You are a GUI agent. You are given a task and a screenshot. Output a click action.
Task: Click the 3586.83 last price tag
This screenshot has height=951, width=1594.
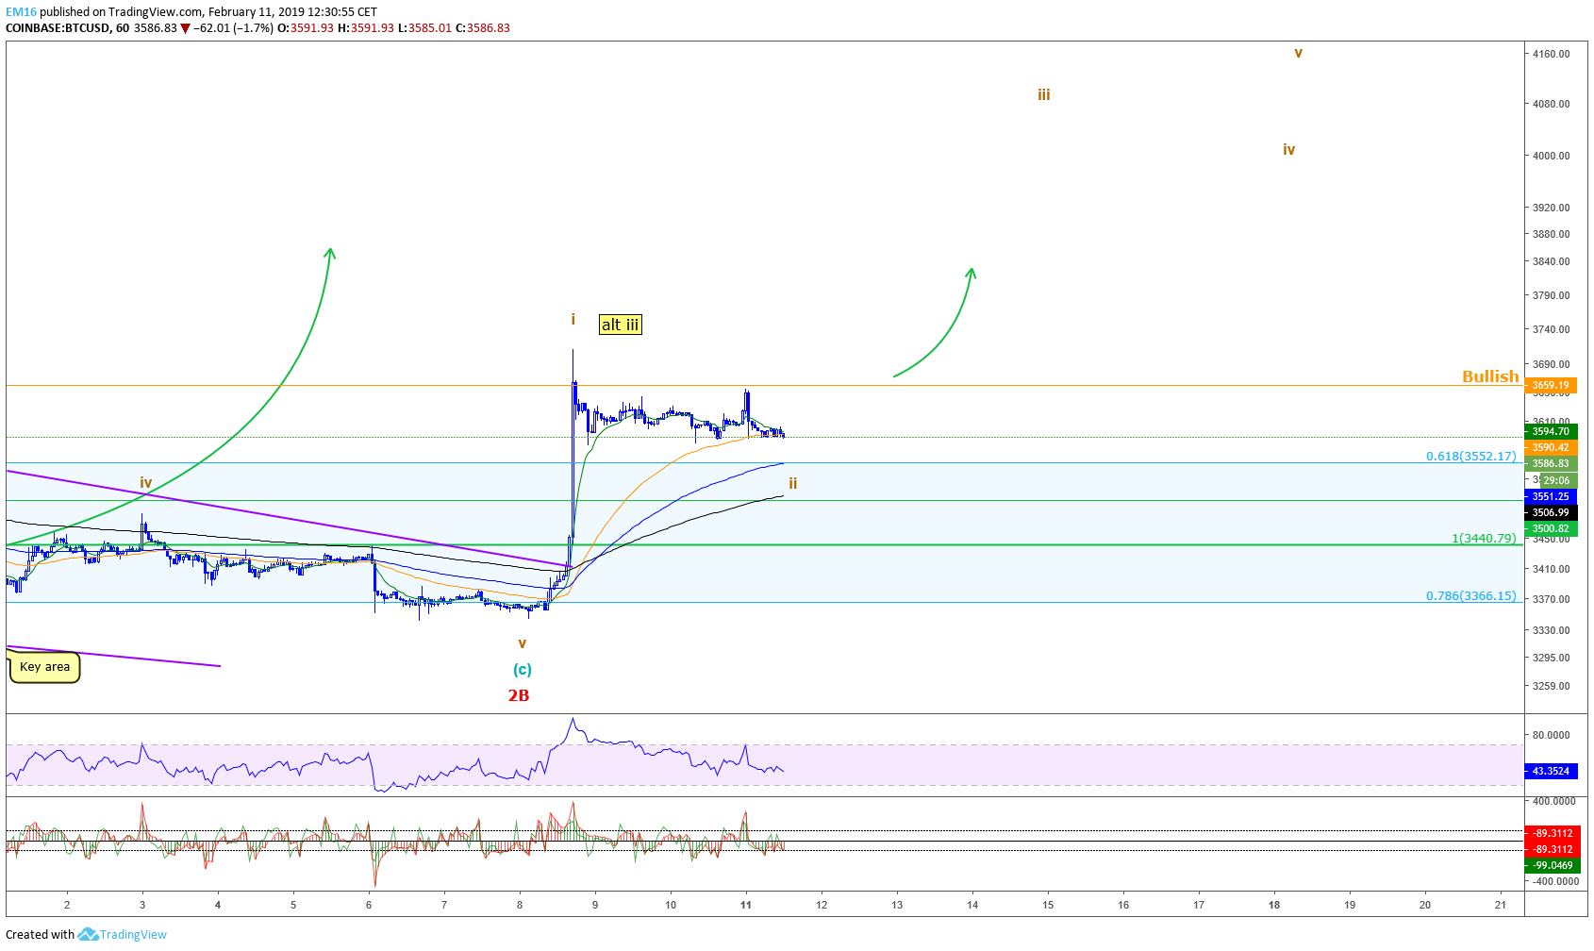tap(1551, 463)
